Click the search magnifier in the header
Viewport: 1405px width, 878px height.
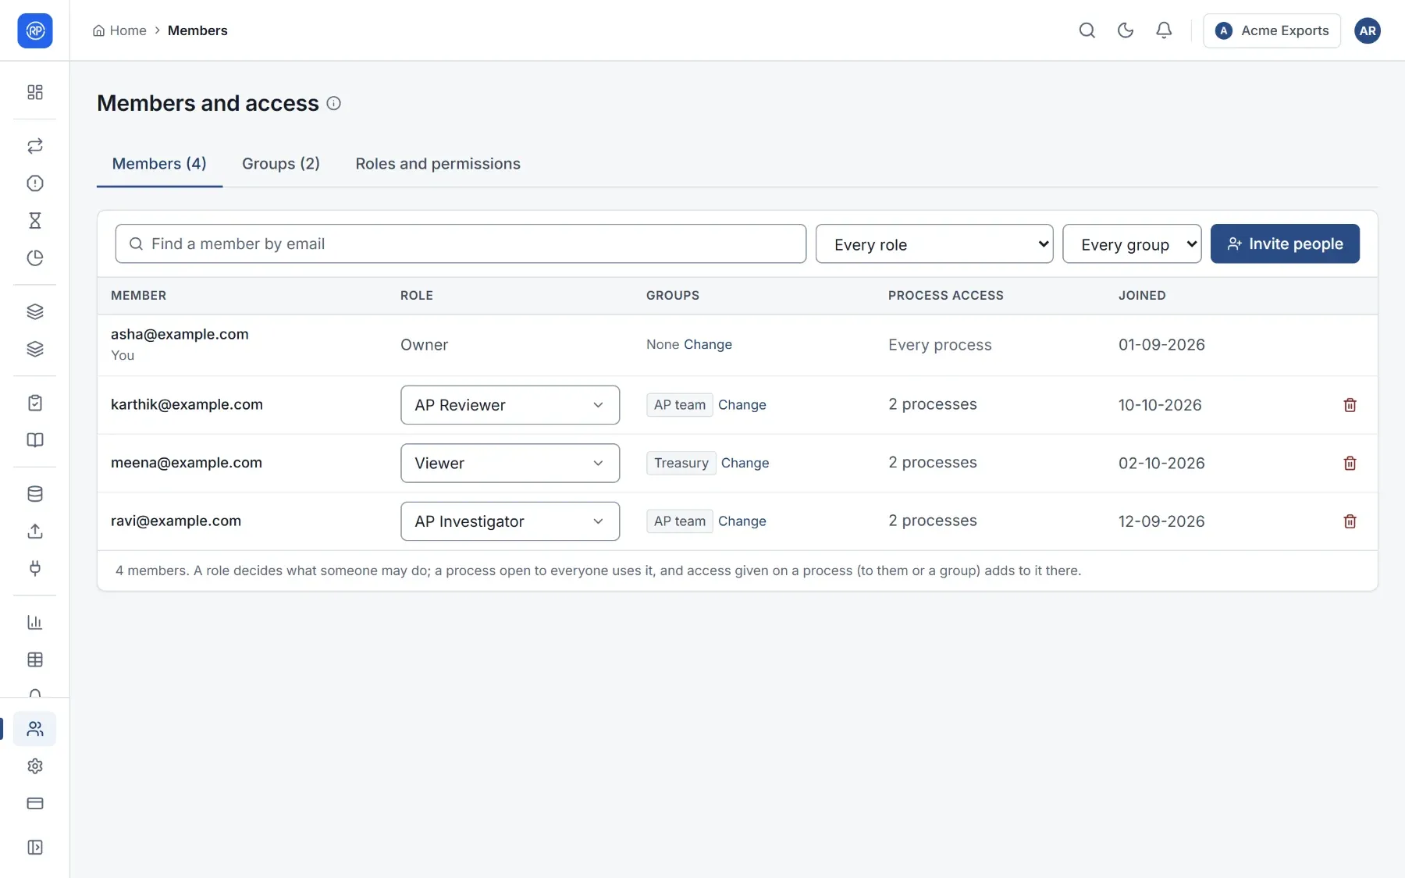1087,30
